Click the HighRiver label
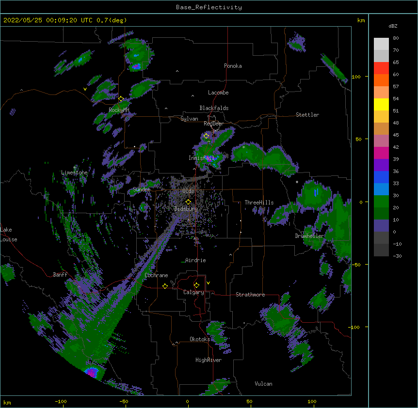 (209, 360)
